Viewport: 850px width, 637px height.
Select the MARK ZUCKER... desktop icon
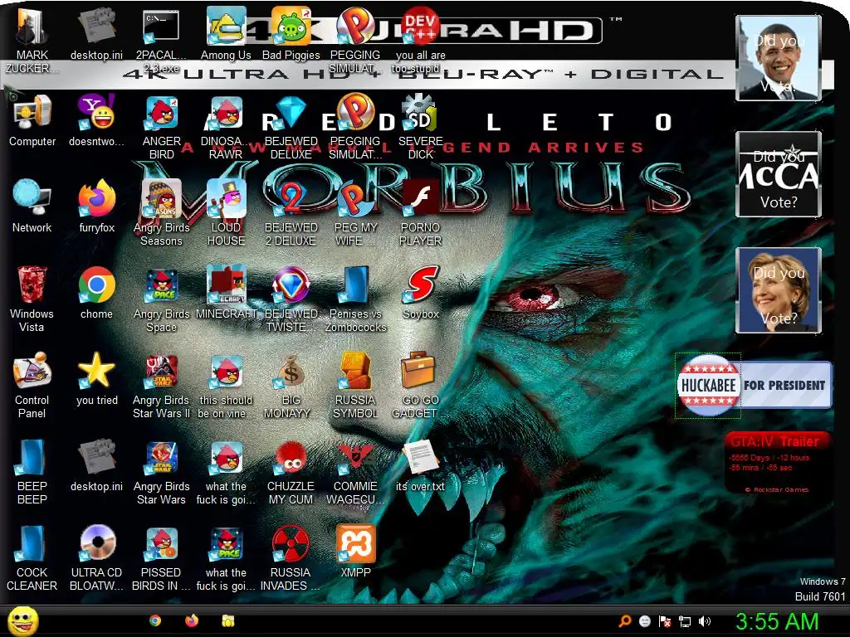32,41
